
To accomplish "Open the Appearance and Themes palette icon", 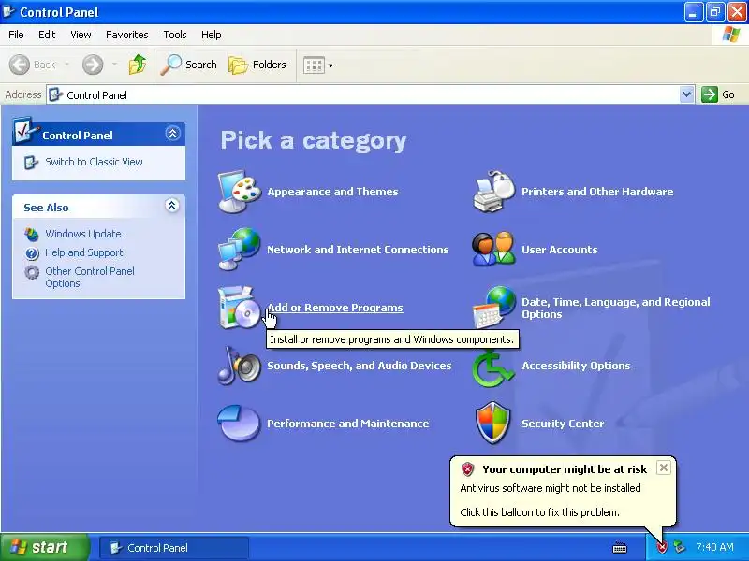I will (x=240, y=192).
